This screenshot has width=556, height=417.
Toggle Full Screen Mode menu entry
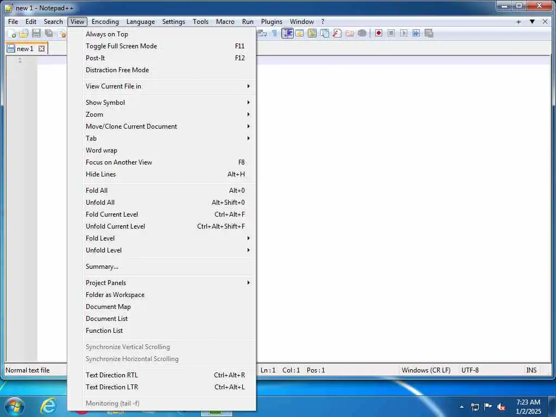[162, 46]
